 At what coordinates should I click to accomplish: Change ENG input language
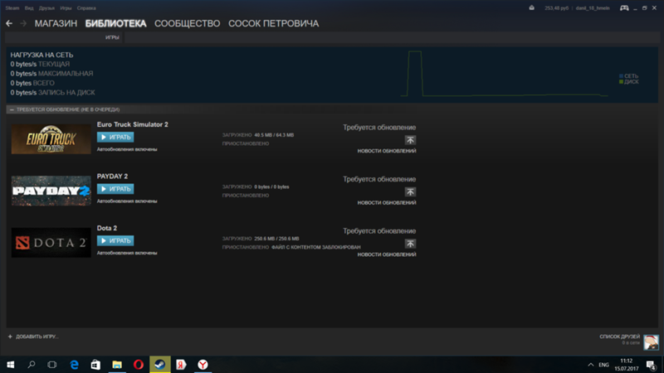[x=604, y=365]
